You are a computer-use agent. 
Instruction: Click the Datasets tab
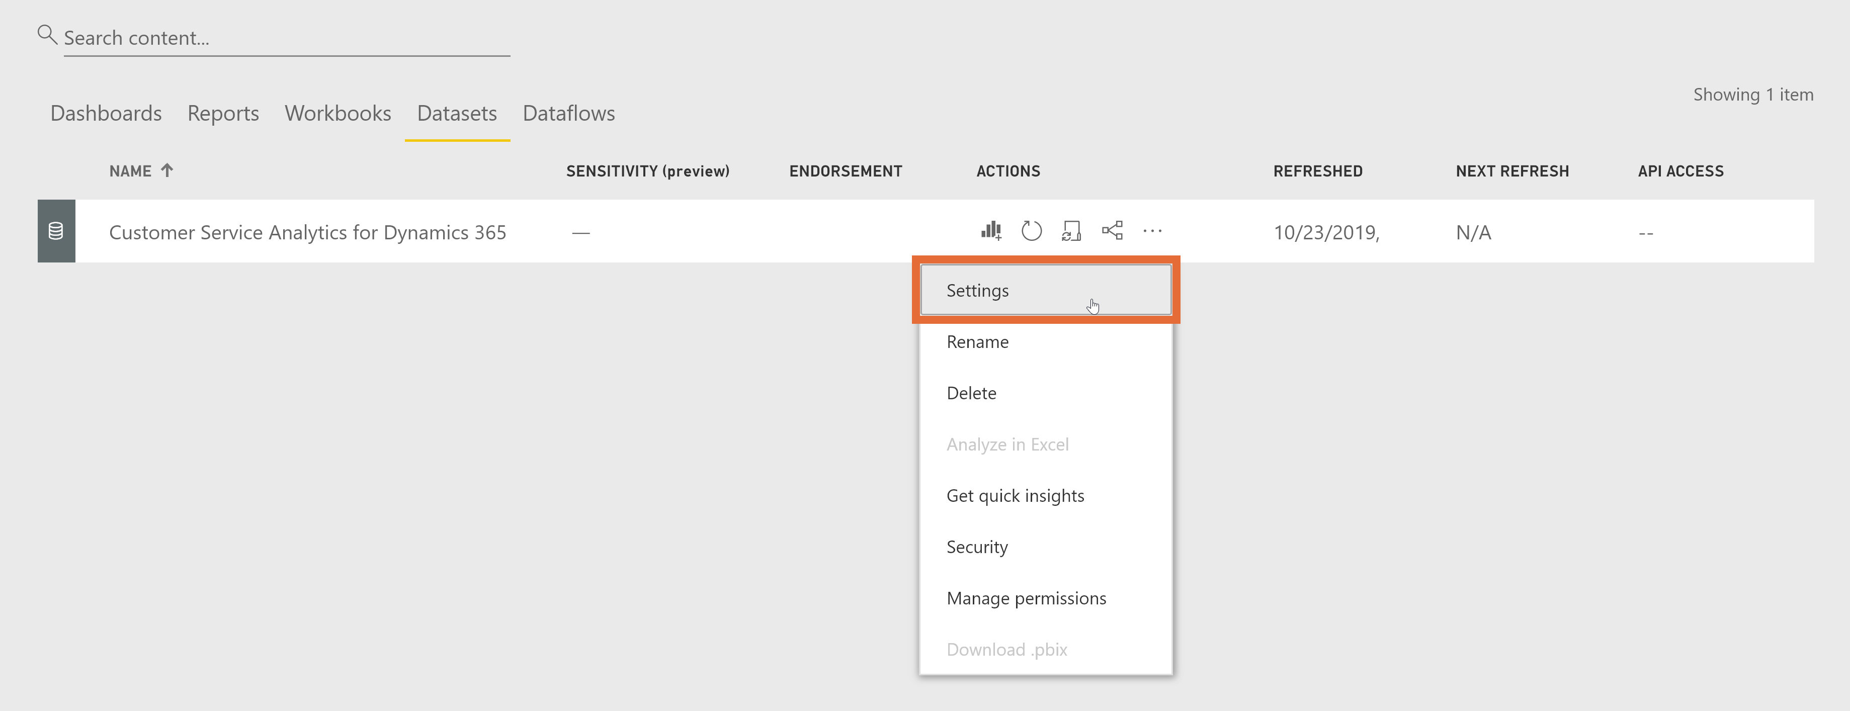tap(458, 113)
